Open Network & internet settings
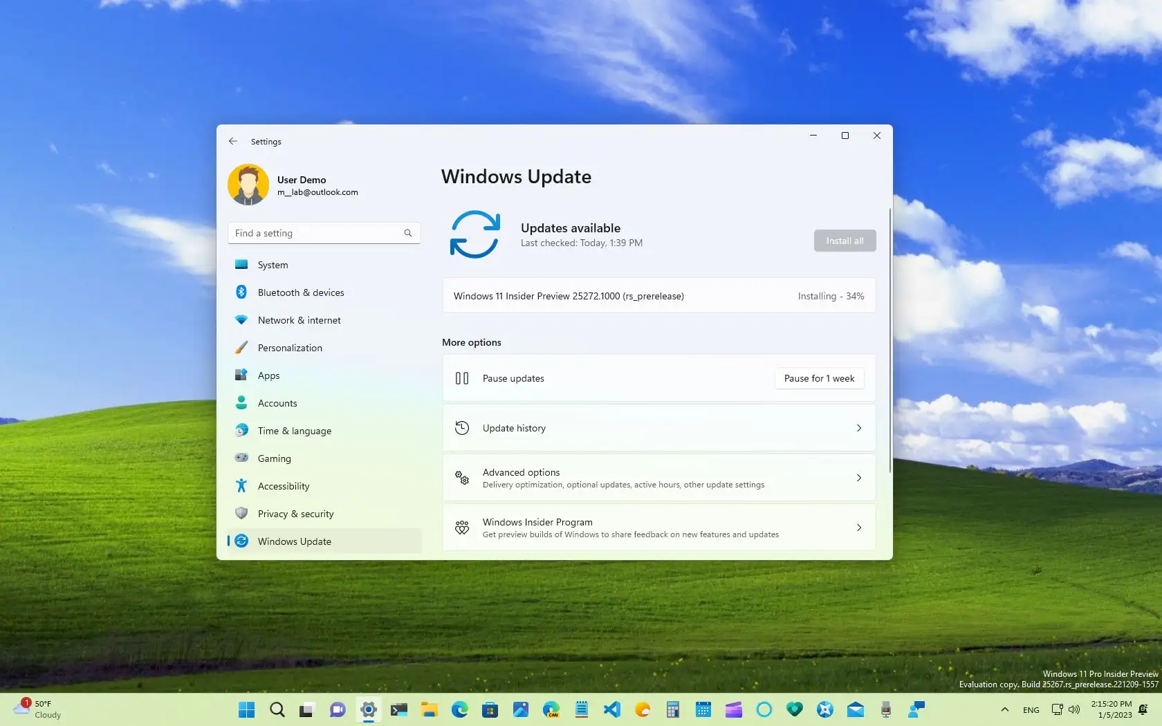Viewport: 1162px width, 726px height. 299,320
